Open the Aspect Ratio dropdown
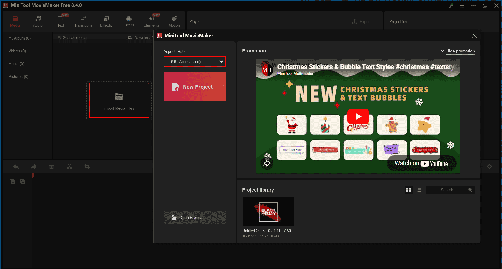 [195, 61]
